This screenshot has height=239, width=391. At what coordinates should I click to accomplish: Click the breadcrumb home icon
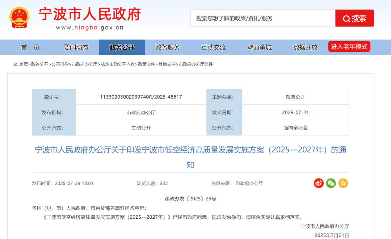(x=16, y=64)
